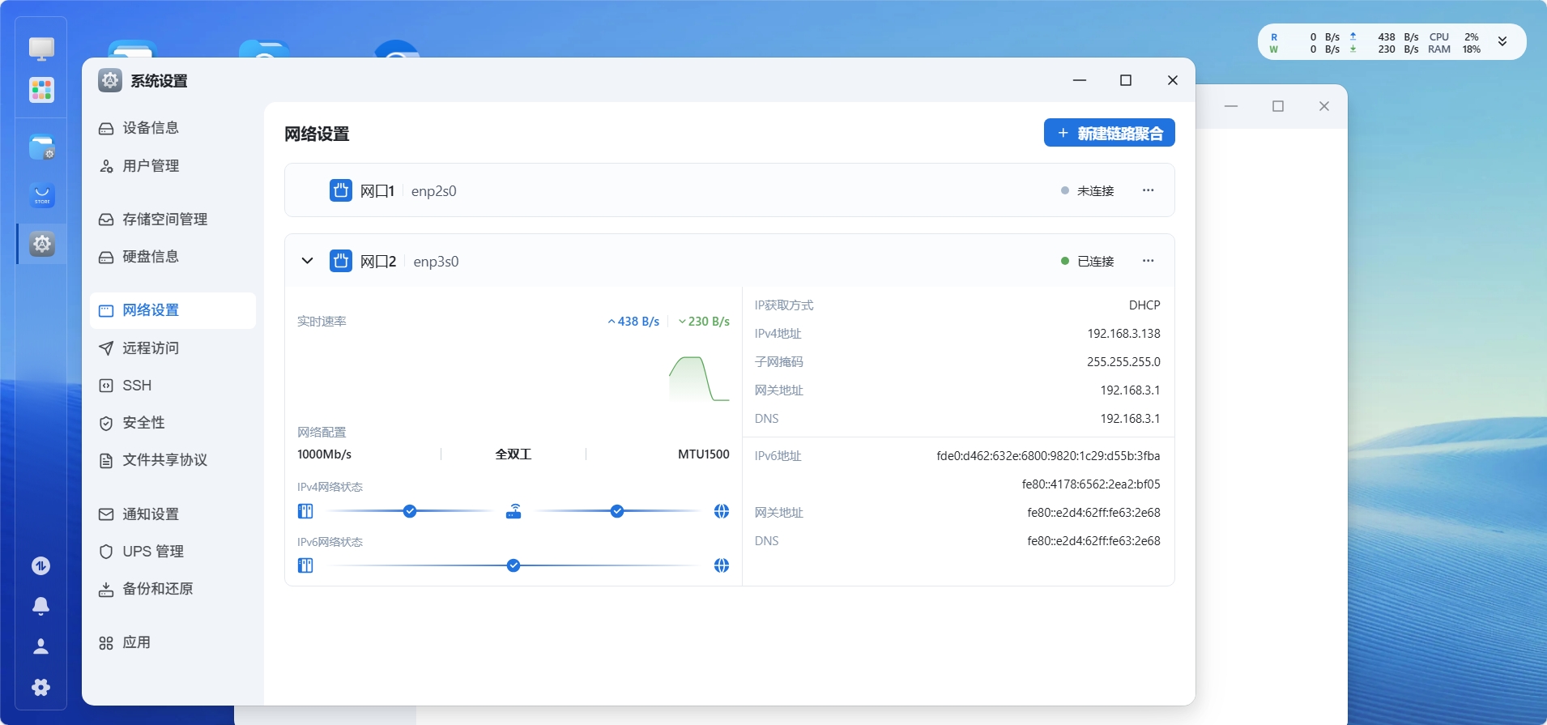Click the internet globe icon in IPv6 status
1547x725 pixels.
[x=722, y=565]
